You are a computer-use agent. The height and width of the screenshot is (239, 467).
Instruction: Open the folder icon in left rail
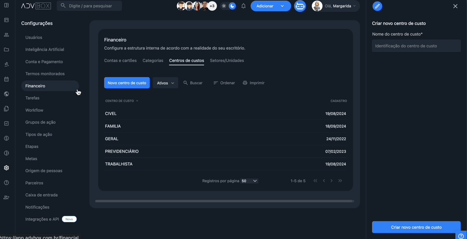(x=6, y=50)
